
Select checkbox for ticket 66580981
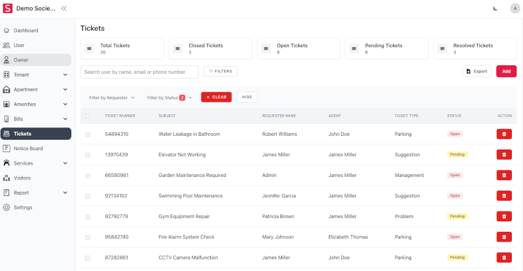click(88, 175)
